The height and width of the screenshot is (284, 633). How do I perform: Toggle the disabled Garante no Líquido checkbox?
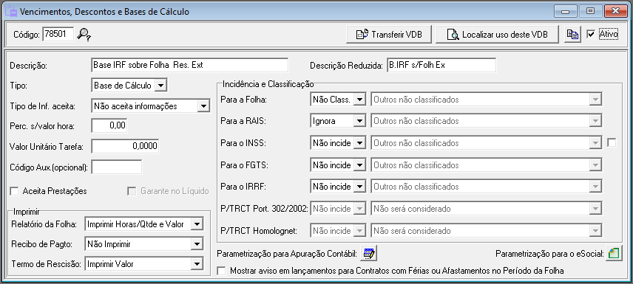pos(132,191)
